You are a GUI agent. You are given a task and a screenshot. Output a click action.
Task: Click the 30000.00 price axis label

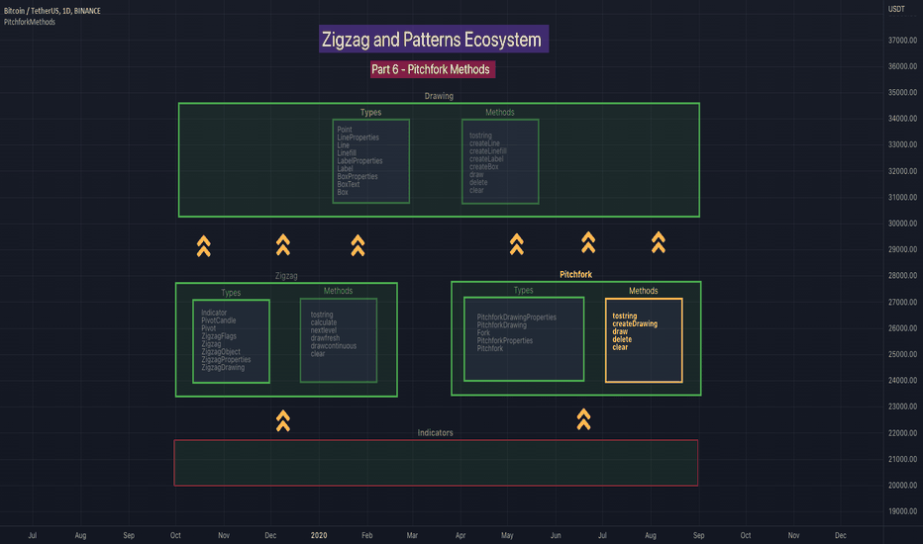click(x=902, y=224)
